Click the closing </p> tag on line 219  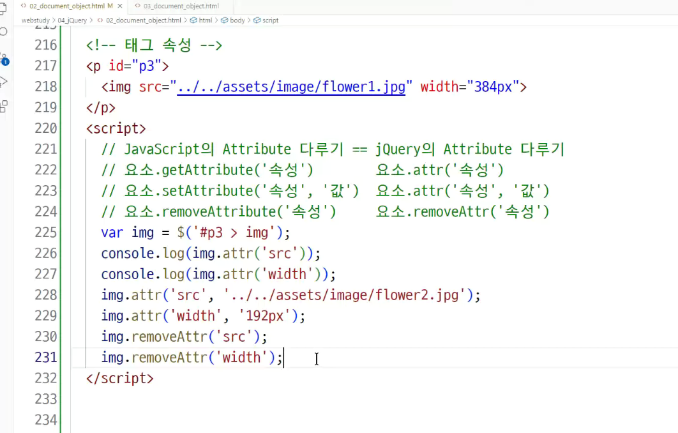pyautogui.click(x=101, y=108)
